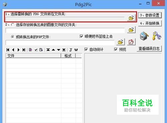
Task: Sort list by the 文件 column header
Action: [x=33, y=56]
